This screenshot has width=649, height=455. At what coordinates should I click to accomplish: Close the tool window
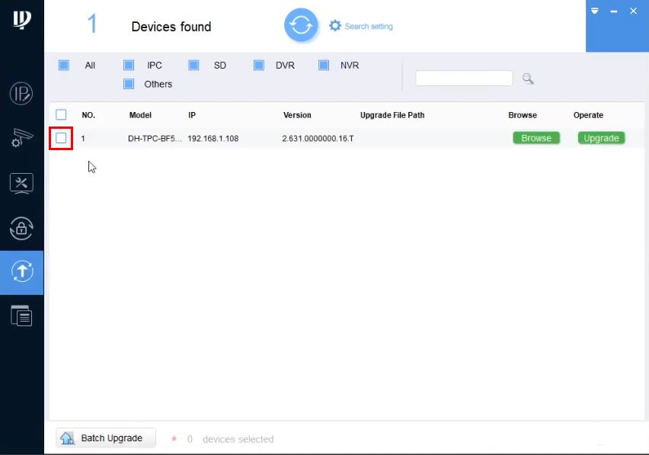[x=633, y=11]
